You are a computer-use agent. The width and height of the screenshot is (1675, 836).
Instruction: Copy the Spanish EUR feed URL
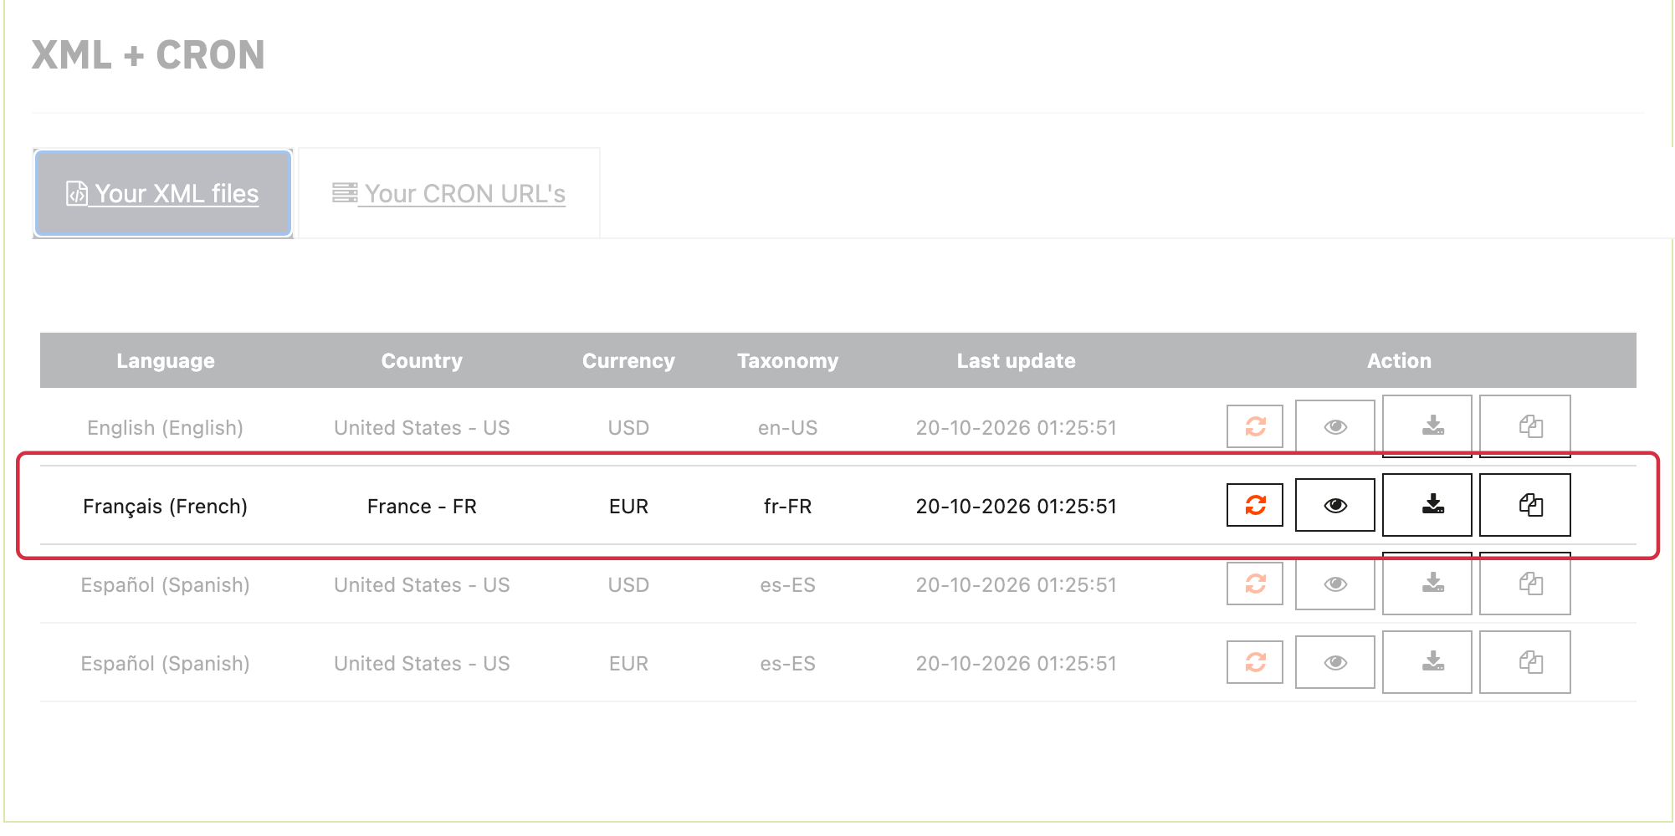click(1524, 662)
